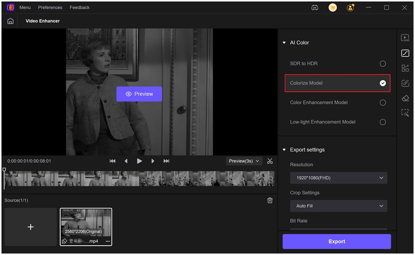Jump to the last frame
The width and height of the screenshot is (415, 255).
click(166, 161)
